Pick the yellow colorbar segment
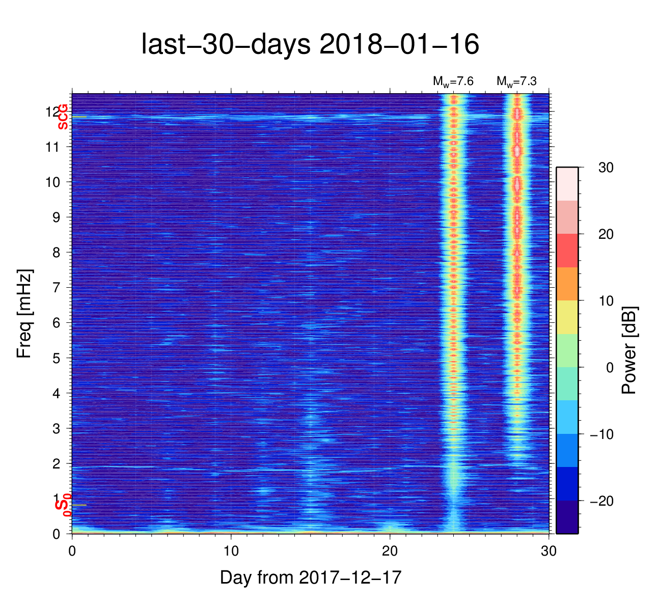The height and width of the screenshot is (606, 657). click(567, 317)
